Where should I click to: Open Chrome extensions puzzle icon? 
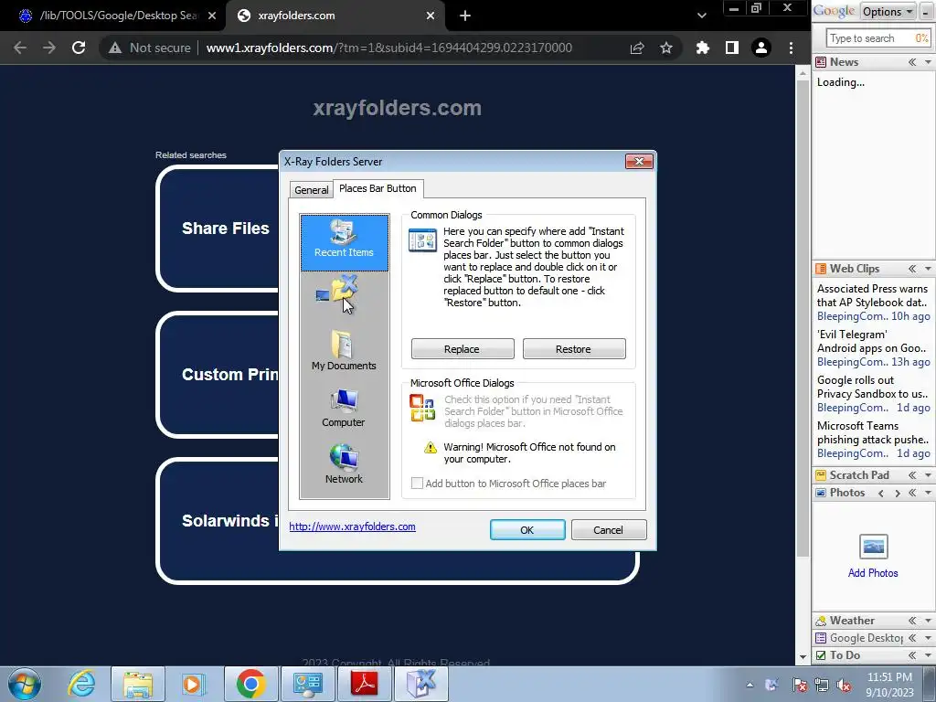pyautogui.click(x=703, y=48)
